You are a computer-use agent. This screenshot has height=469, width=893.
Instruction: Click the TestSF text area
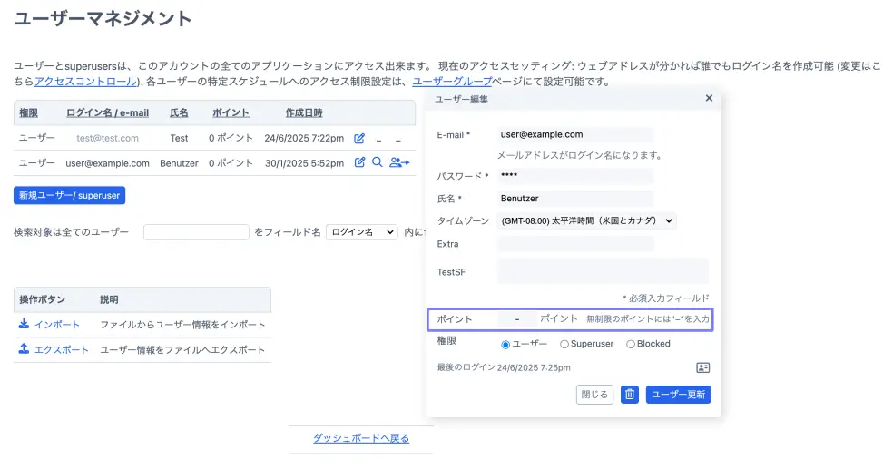(604, 271)
